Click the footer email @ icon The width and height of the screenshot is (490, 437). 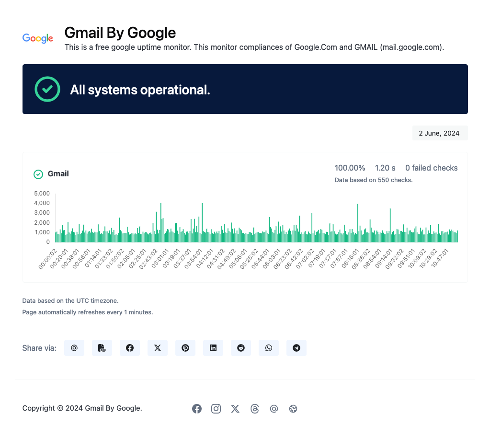click(x=274, y=409)
